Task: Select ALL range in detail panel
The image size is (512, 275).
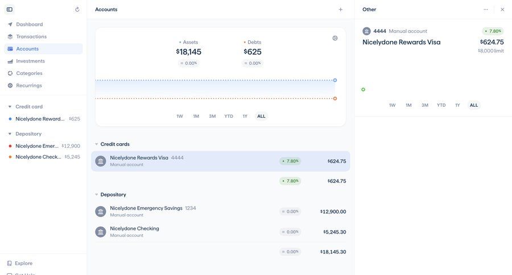Action: coord(474,105)
